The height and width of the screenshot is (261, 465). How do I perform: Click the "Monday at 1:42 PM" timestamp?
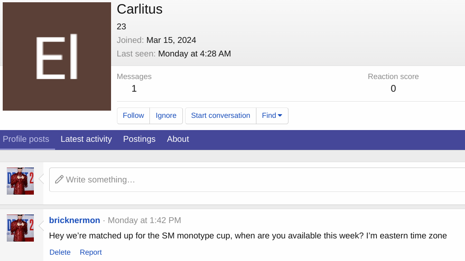[144, 220]
